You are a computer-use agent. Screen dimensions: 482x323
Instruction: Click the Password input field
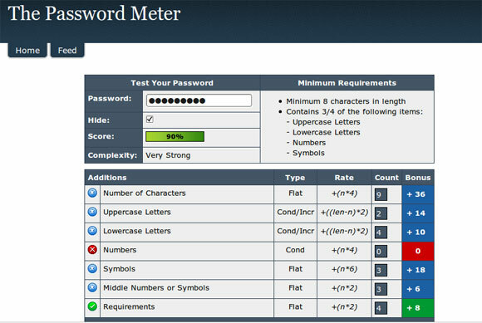click(x=199, y=100)
